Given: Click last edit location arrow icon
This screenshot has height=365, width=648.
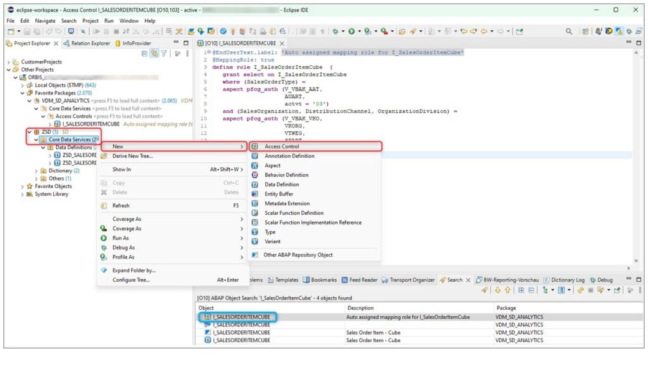Looking at the screenshot, I should 464,32.
